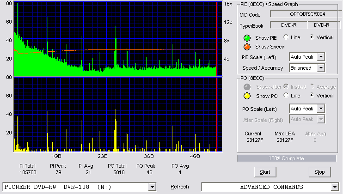Click the 100% Complete progress bar
This screenshot has width=343, height=194.
pos(287,158)
